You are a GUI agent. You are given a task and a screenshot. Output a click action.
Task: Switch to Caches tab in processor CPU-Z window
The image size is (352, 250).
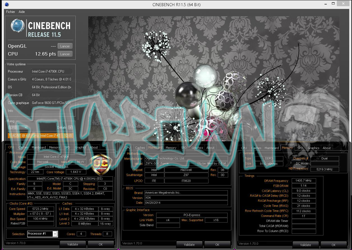coord(24,147)
